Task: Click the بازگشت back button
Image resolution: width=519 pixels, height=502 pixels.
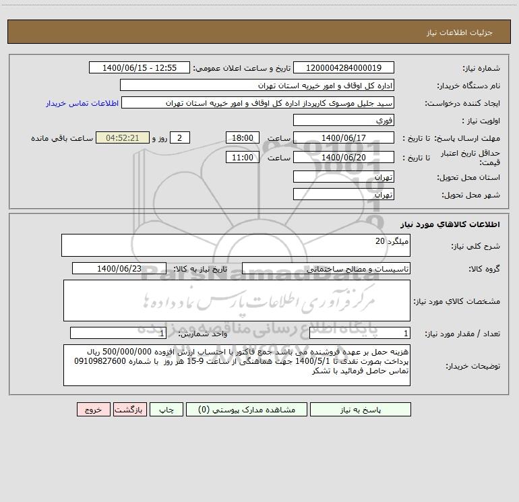Action: [130, 409]
